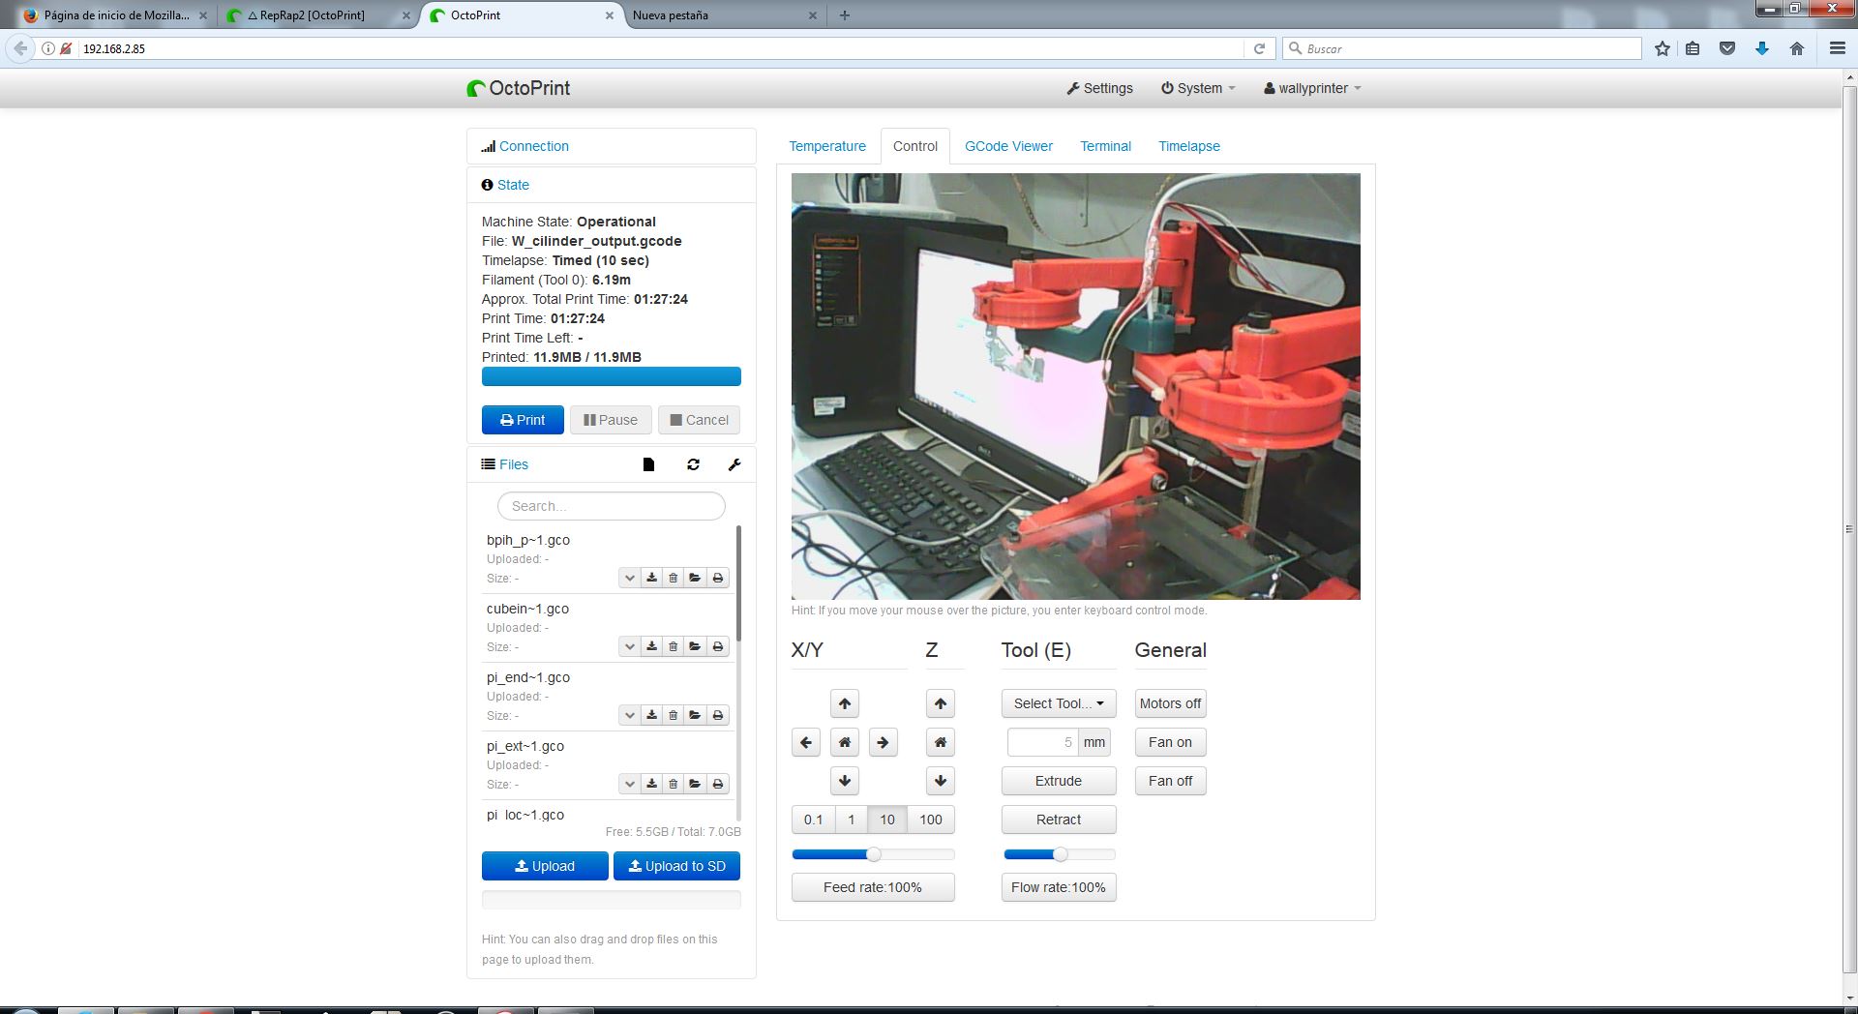
Task: Refresh the file list
Action: pos(693,464)
